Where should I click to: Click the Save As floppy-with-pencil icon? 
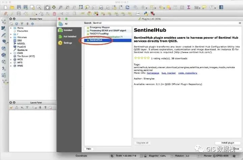tap(25, 7)
